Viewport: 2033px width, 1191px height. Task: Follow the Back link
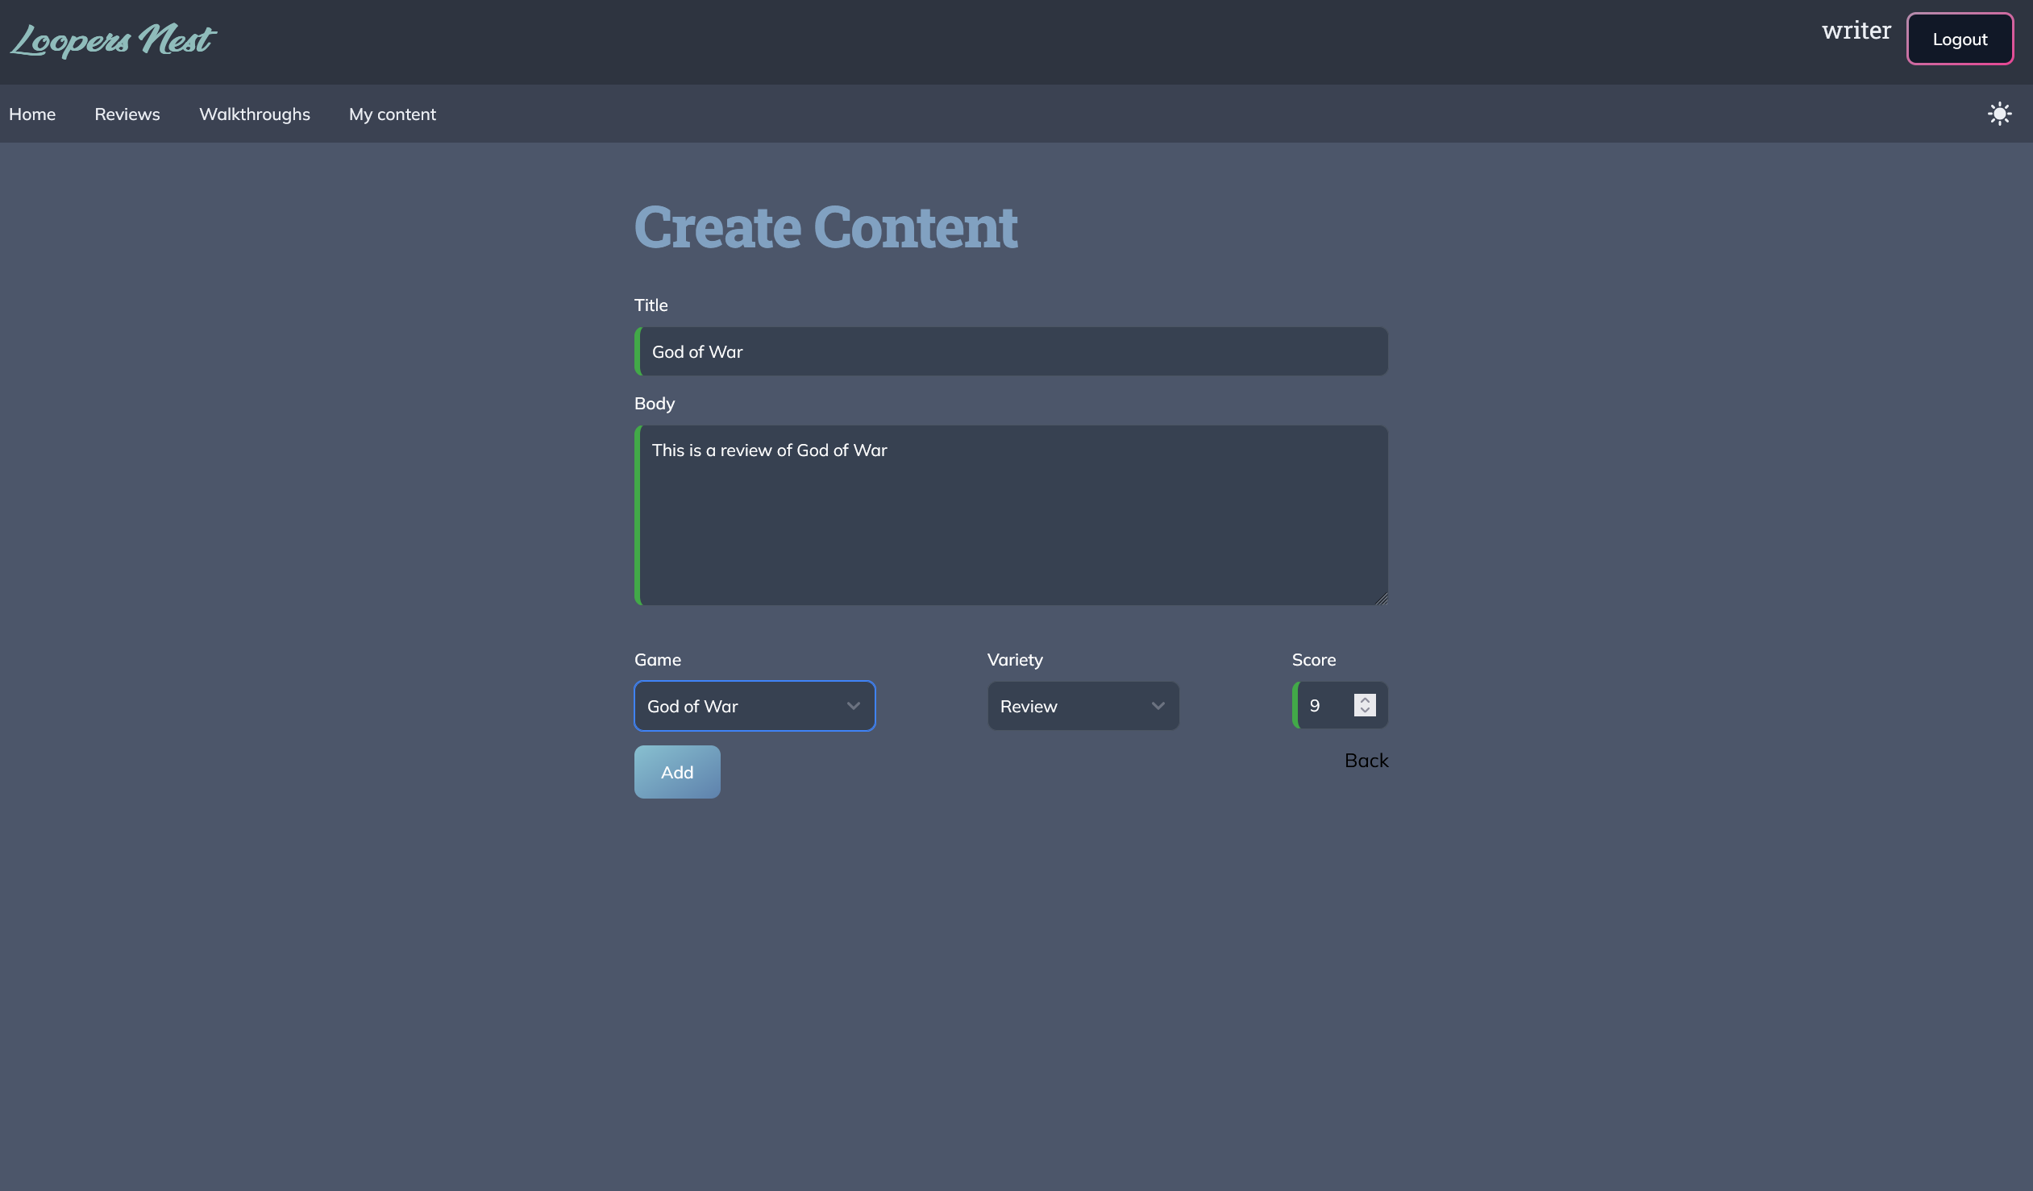click(x=1365, y=761)
